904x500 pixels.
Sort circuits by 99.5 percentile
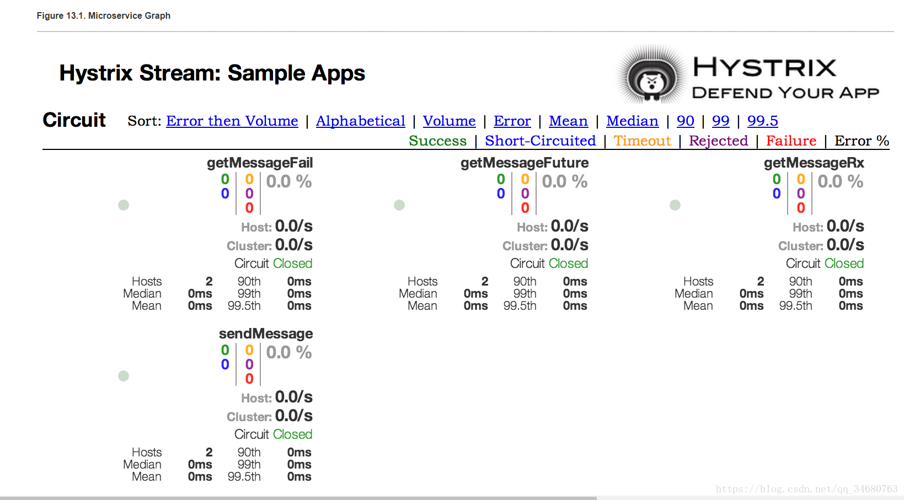click(763, 121)
